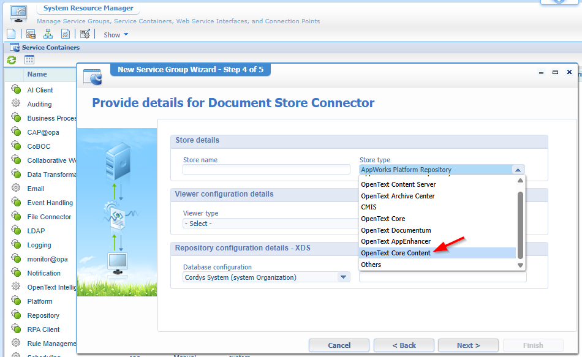Image resolution: width=582 pixels, height=357 pixels.
Task: Choose CMIS store type
Action: pyautogui.click(x=369, y=207)
